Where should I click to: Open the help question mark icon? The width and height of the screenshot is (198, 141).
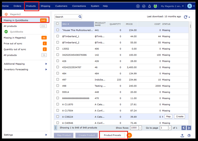(189, 135)
